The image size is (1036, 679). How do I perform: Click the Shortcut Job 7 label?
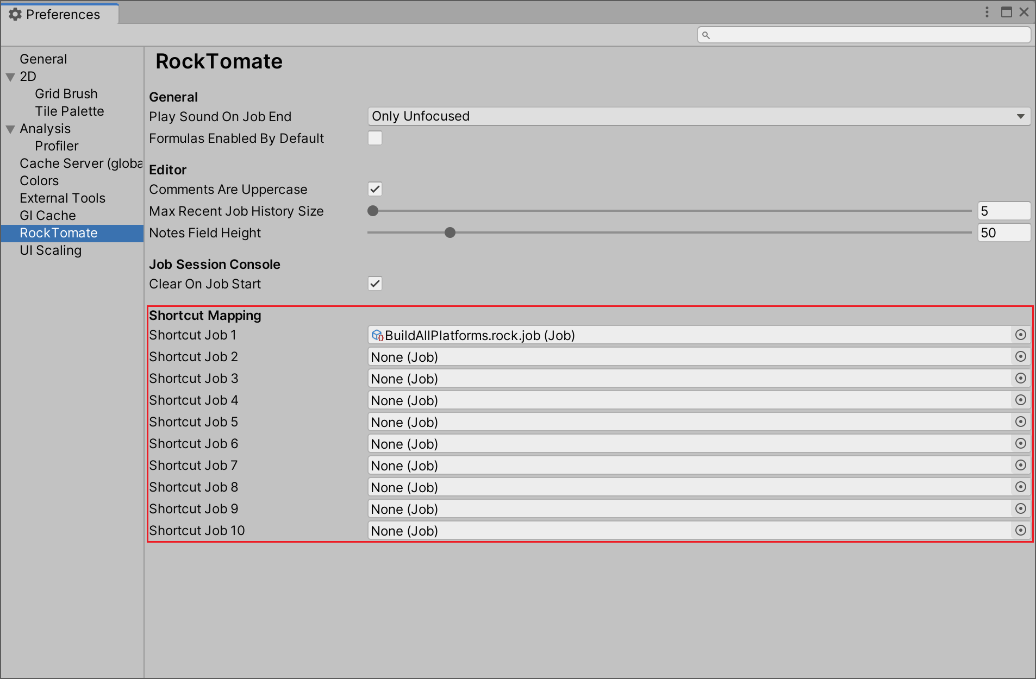[193, 466]
